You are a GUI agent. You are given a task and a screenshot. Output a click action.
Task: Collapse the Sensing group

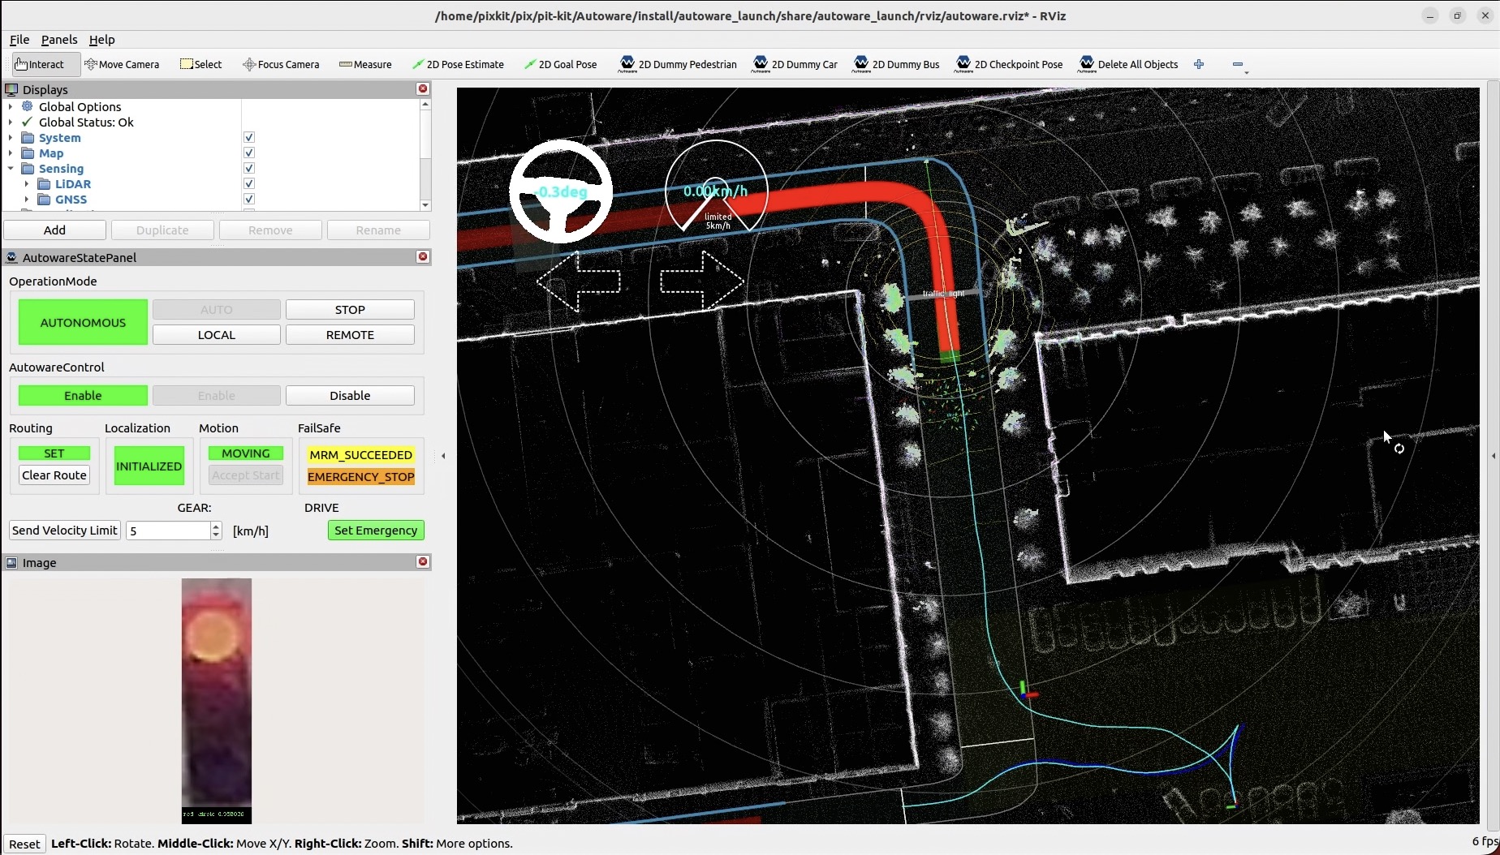click(10, 169)
